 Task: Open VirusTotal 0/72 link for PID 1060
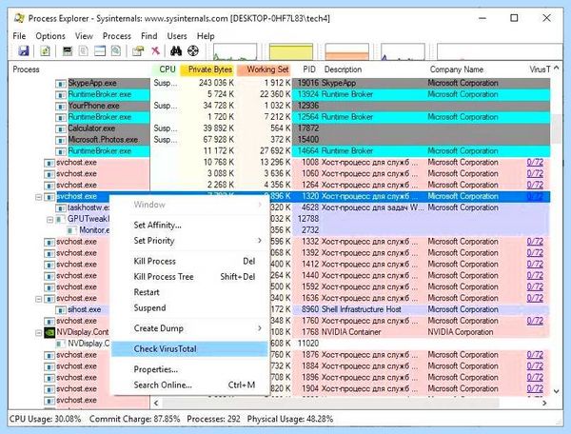pyautogui.click(x=535, y=173)
